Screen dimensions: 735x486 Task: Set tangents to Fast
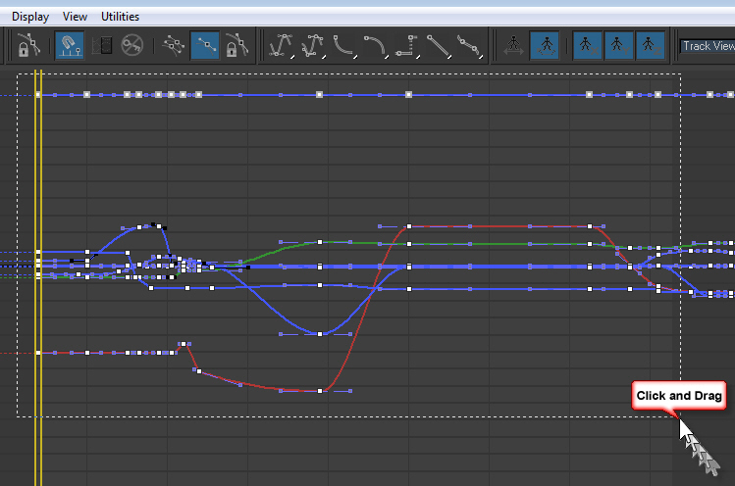tap(344, 46)
